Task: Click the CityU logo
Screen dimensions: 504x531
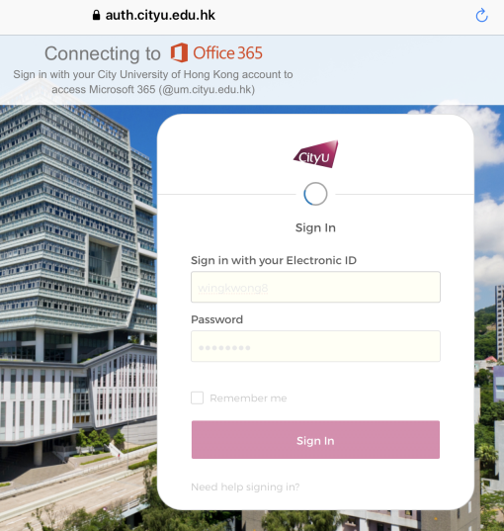Action: point(315,154)
